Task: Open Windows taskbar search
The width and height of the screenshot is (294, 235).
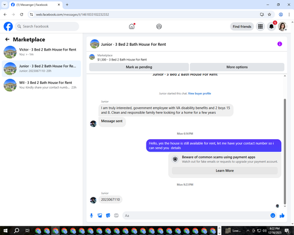Action: tap(16, 230)
